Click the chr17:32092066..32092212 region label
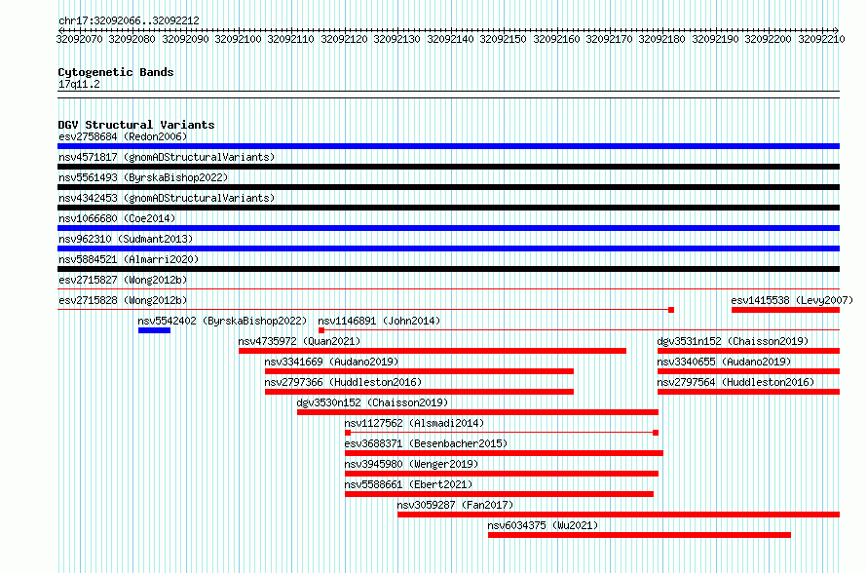The width and height of the screenshot is (867, 573). (x=129, y=20)
